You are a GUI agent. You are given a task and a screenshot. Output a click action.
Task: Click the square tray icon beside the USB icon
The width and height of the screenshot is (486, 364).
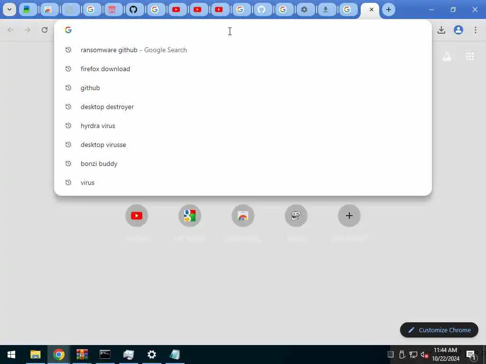coord(391,355)
